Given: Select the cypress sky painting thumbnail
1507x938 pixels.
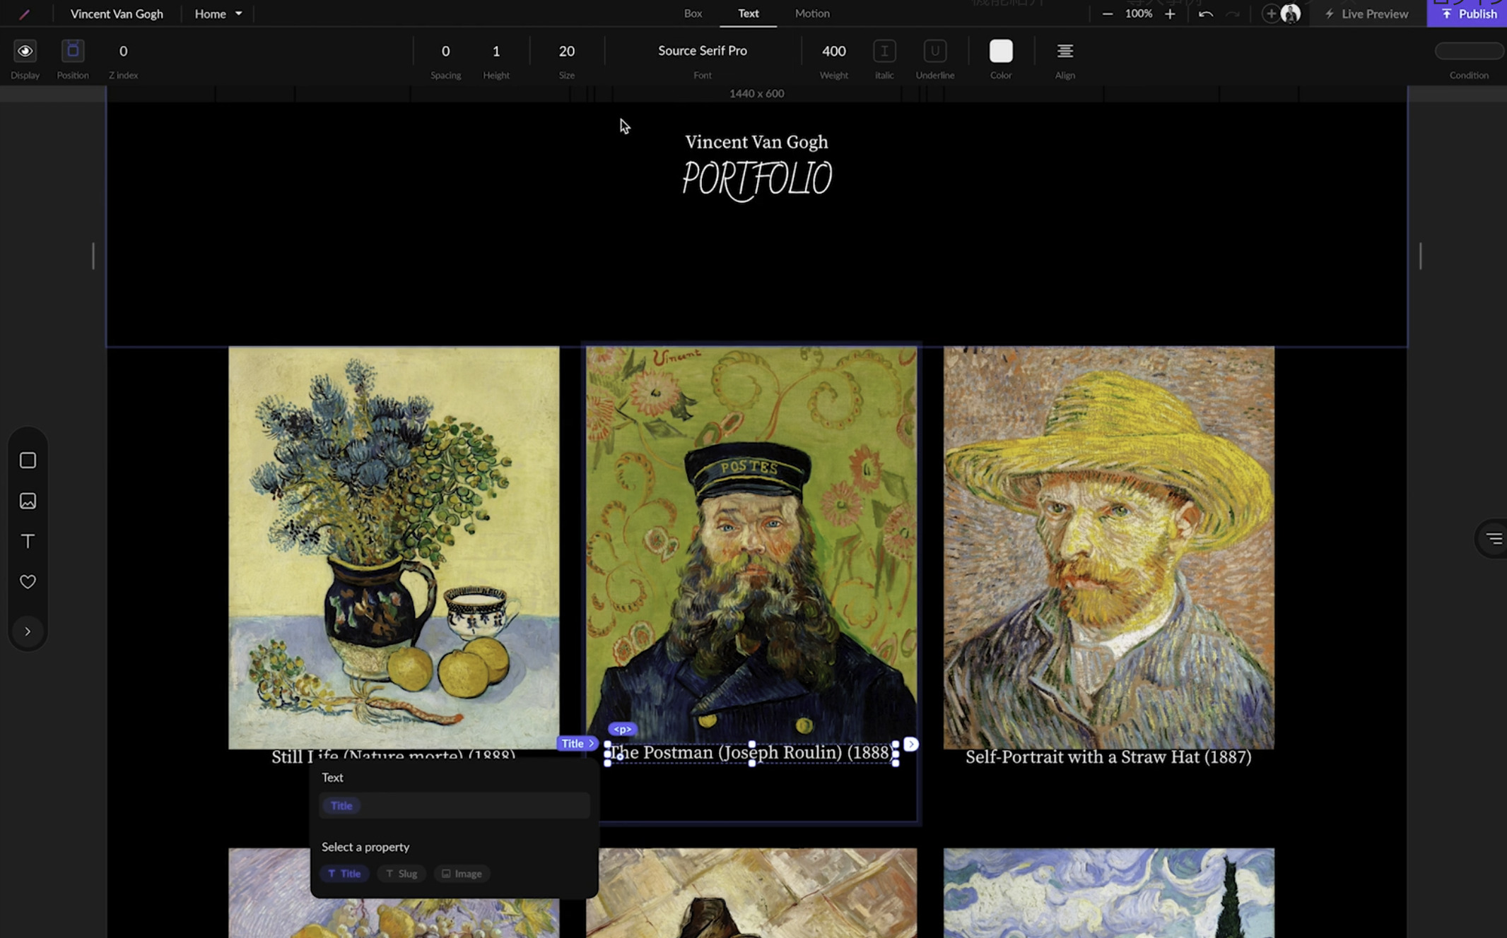Looking at the screenshot, I should tap(1108, 893).
